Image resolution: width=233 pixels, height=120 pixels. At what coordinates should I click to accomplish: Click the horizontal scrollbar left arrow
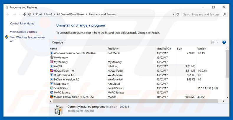pyautogui.click(x=50, y=101)
